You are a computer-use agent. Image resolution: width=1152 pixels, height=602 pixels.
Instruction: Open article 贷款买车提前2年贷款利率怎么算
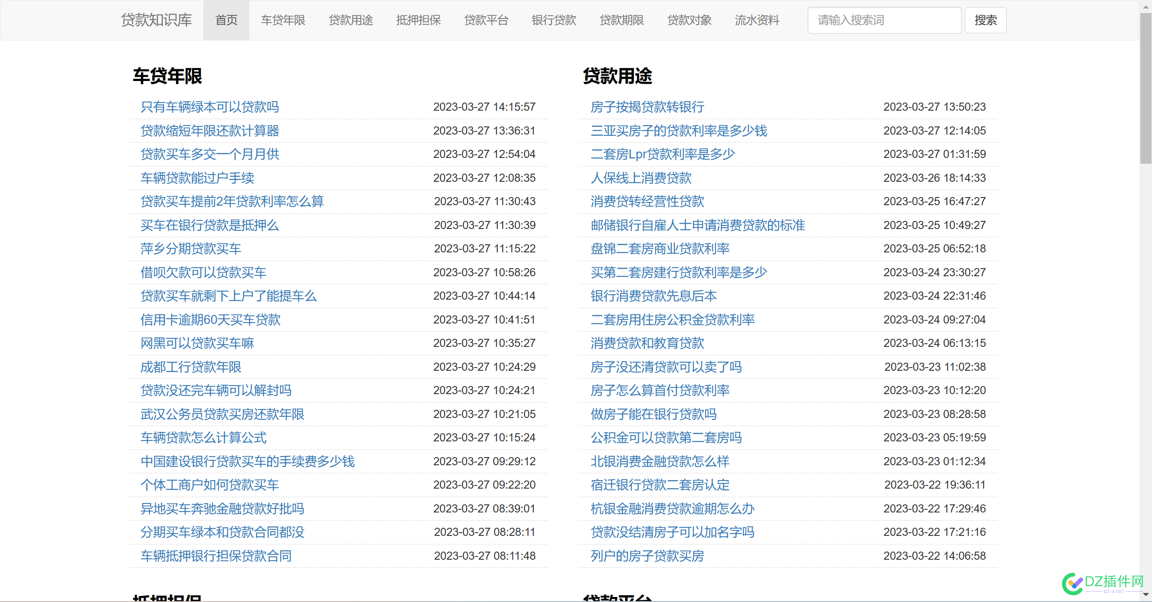[x=232, y=202]
